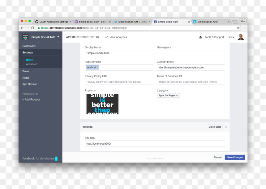Open the user profile avatar
Screen dimensions: 266x189
coord(241,37)
